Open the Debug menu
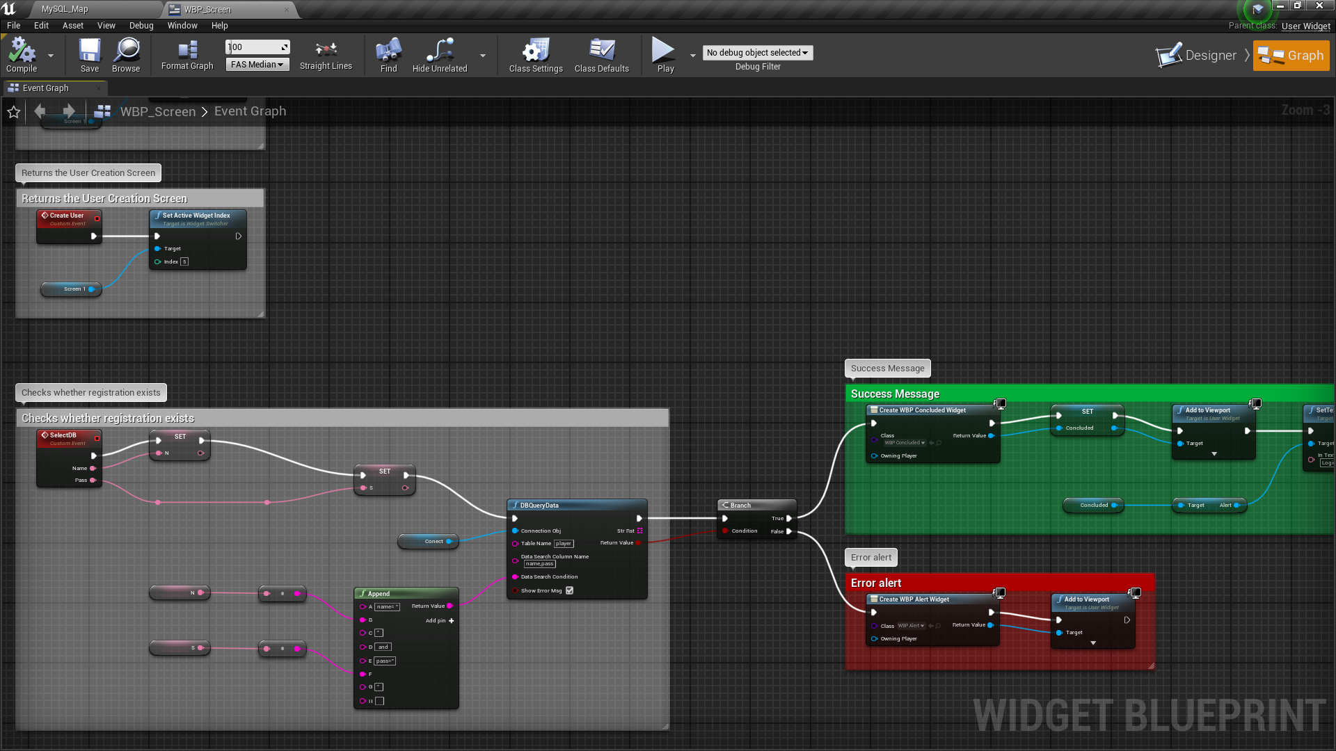This screenshot has height=751, width=1336. click(x=141, y=26)
